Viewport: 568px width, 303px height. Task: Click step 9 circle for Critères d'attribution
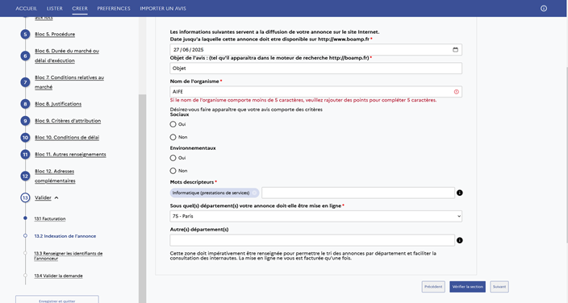pos(25,121)
